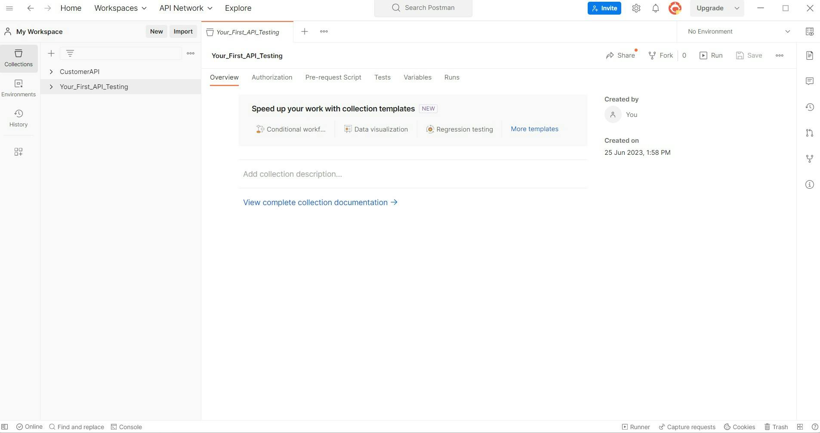This screenshot has width=820, height=433.
Task: Select the Overview tab
Action: [x=224, y=77]
